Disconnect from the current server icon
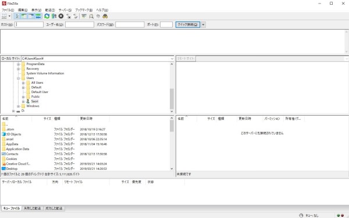The height and width of the screenshot is (218, 349). tap(68, 16)
